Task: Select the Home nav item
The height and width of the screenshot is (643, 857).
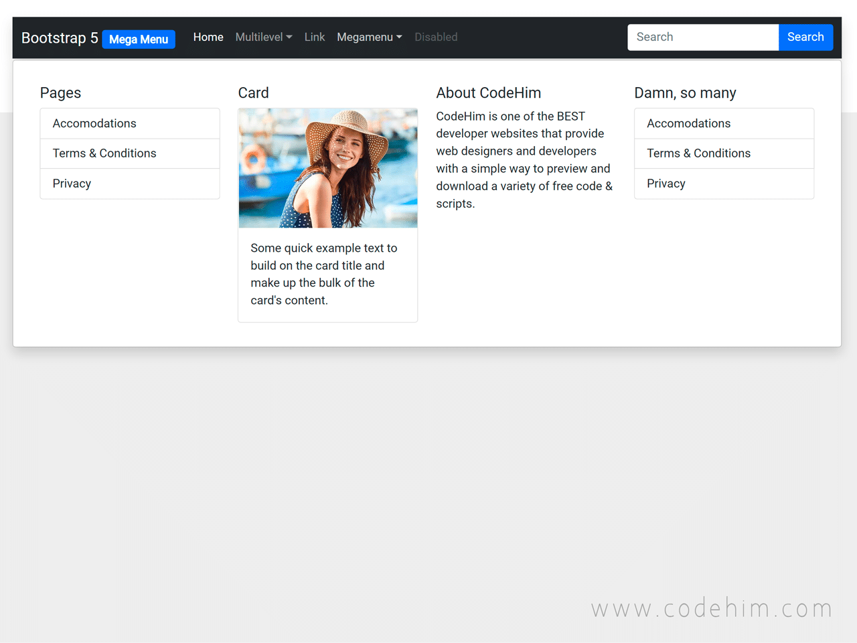Action: click(208, 37)
